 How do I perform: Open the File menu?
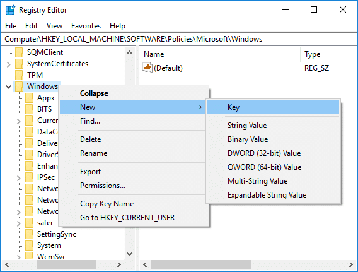click(x=11, y=26)
